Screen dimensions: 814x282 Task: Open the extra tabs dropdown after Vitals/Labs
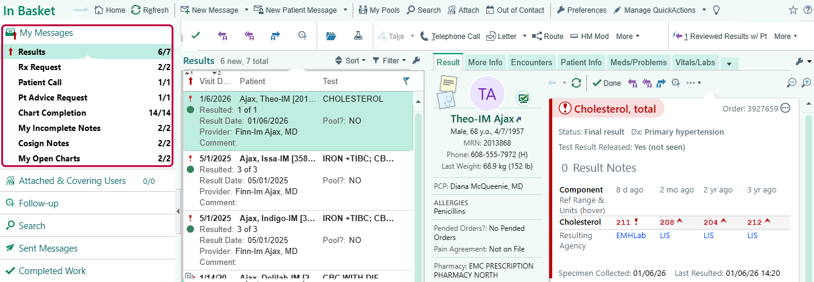(730, 63)
